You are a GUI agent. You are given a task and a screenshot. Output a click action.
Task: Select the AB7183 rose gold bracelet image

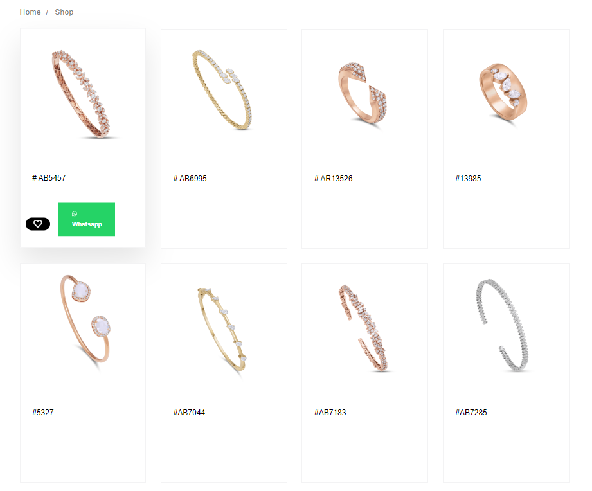pos(363,328)
